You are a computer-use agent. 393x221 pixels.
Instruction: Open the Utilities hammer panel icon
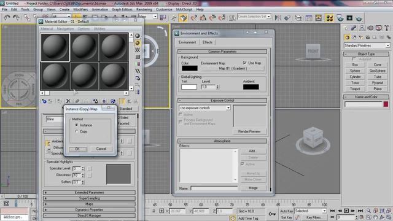click(387, 28)
